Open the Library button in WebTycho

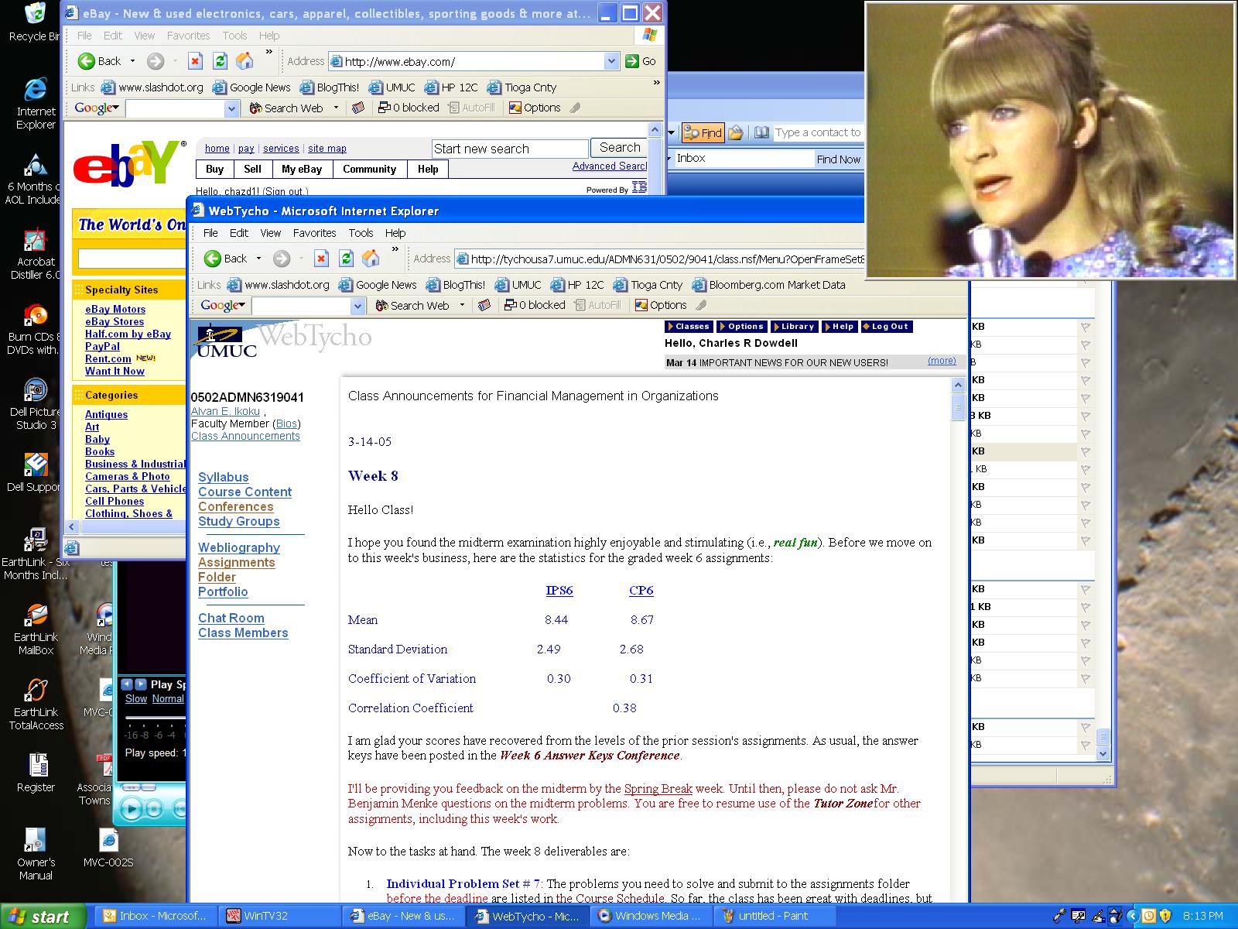tap(794, 327)
